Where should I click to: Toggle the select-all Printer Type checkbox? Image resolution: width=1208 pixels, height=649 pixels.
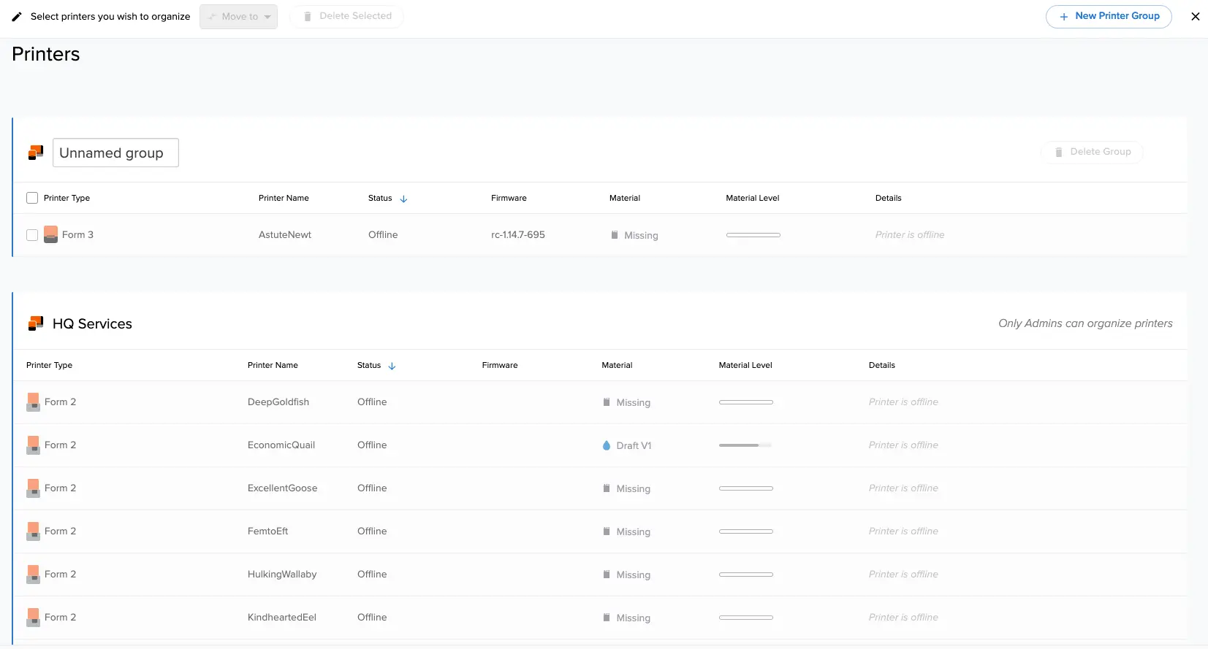click(32, 198)
